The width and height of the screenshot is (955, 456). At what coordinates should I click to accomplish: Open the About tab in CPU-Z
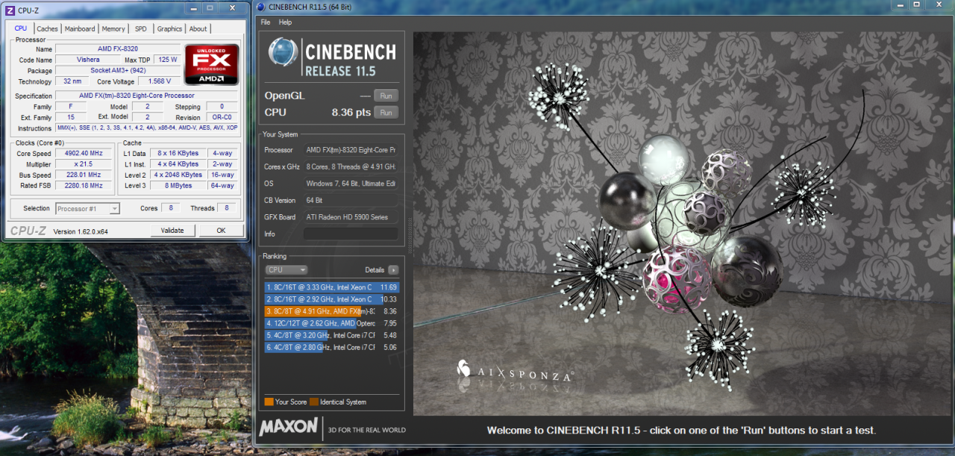[x=198, y=29]
